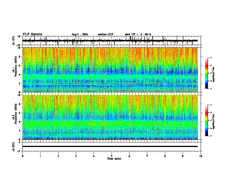Click time-axis tick label "9"
The height and width of the screenshot is (175, 226).
coord(183,156)
